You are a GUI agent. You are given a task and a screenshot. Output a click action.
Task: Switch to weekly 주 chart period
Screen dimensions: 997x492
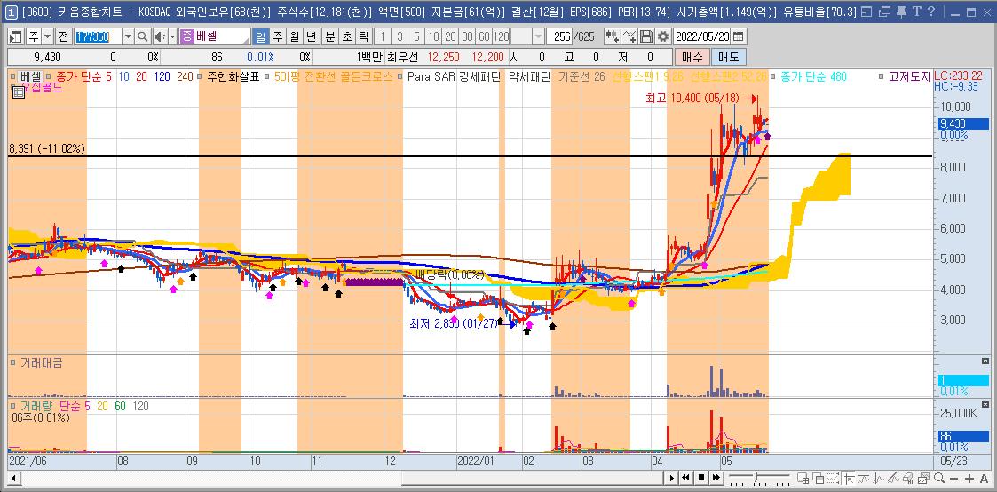pyautogui.click(x=277, y=37)
